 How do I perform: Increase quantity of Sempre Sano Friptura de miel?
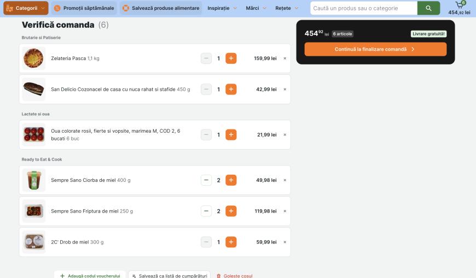(231, 211)
